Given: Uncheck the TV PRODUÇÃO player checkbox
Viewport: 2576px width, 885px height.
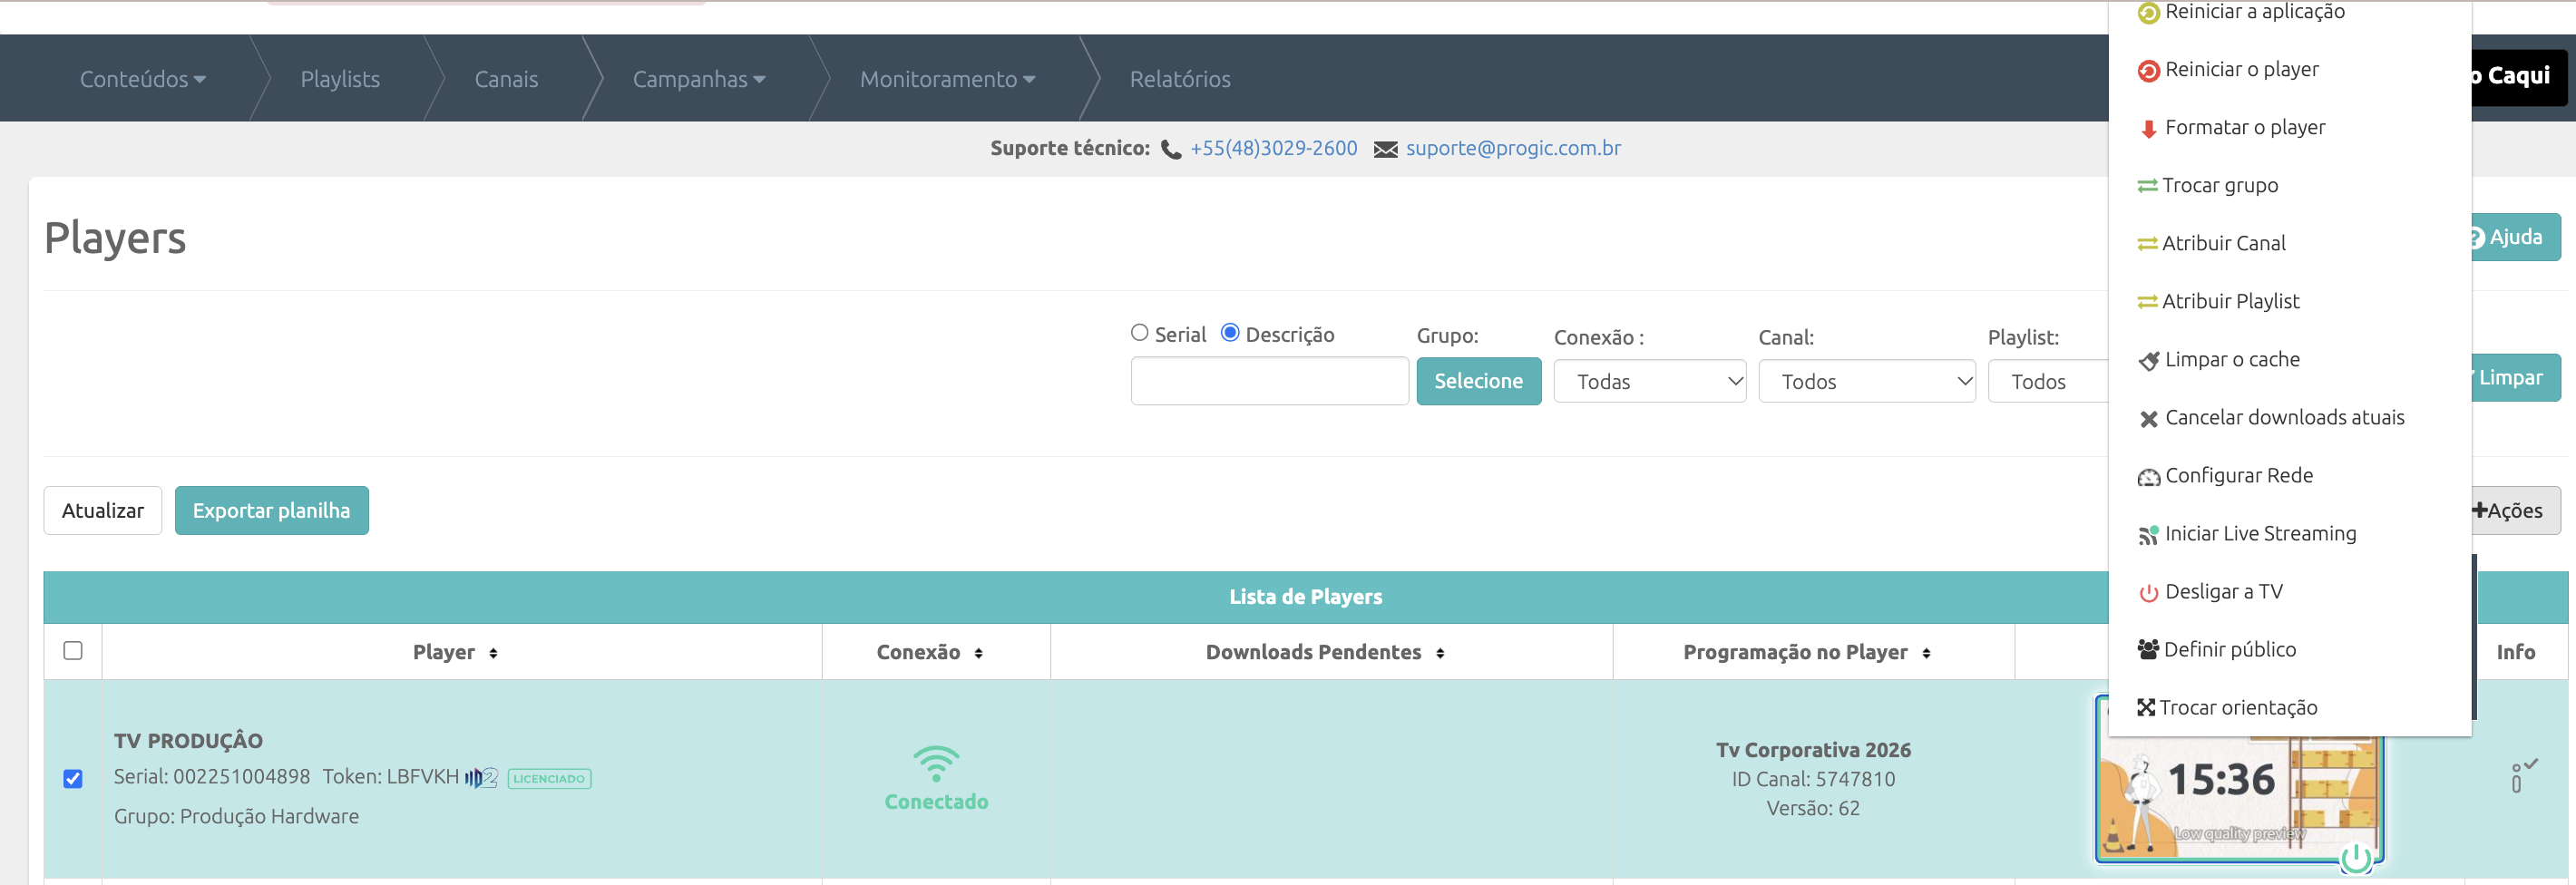Looking at the screenshot, I should pos(73,779).
